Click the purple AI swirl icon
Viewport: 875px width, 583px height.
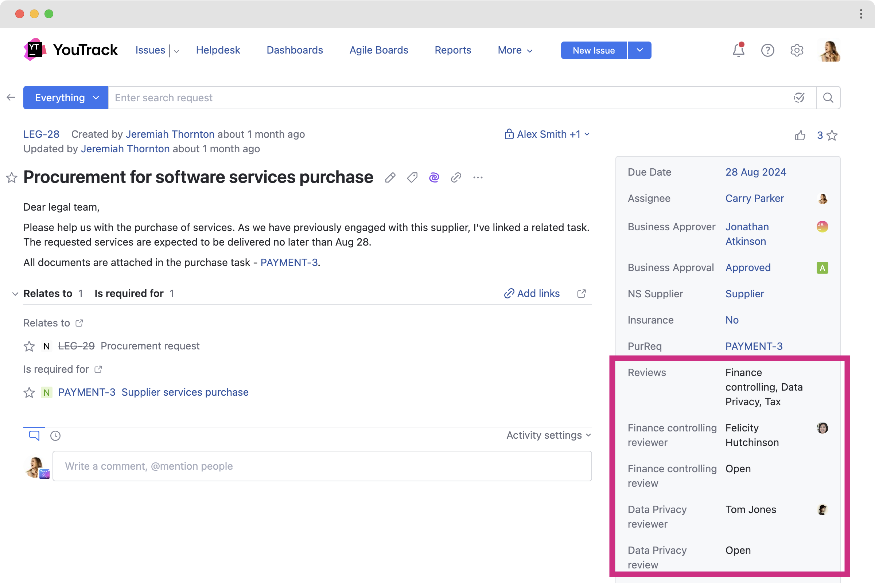434,178
